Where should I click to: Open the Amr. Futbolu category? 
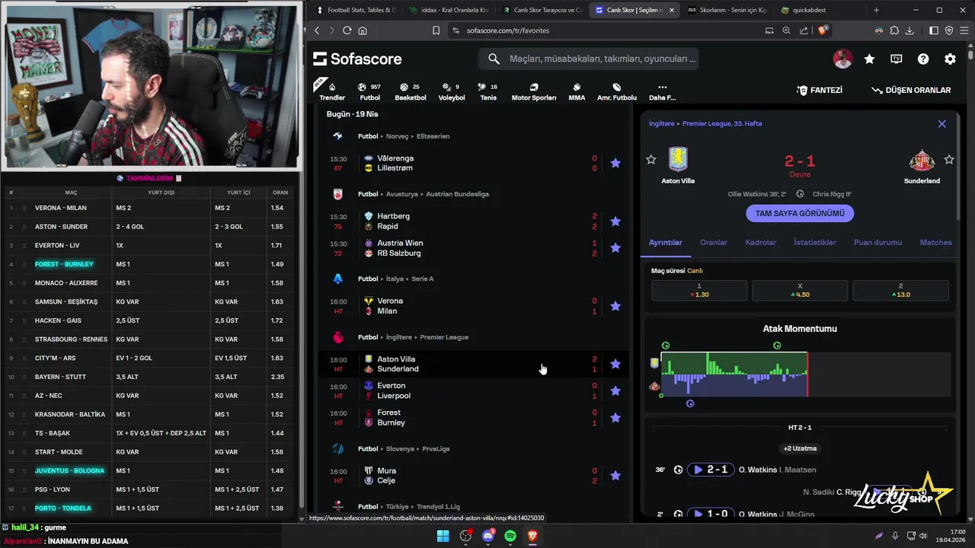coord(616,91)
